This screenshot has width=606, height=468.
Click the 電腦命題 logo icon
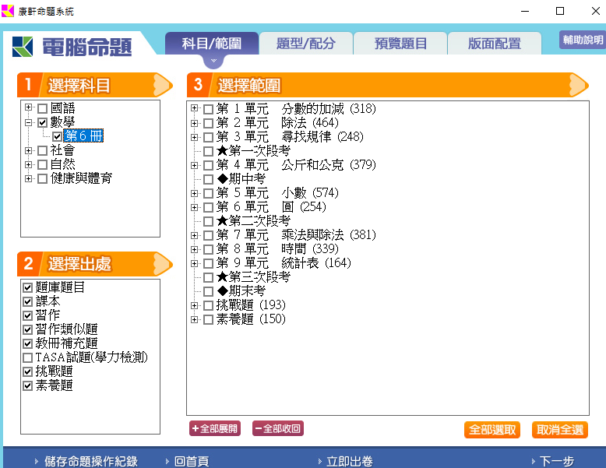23,46
